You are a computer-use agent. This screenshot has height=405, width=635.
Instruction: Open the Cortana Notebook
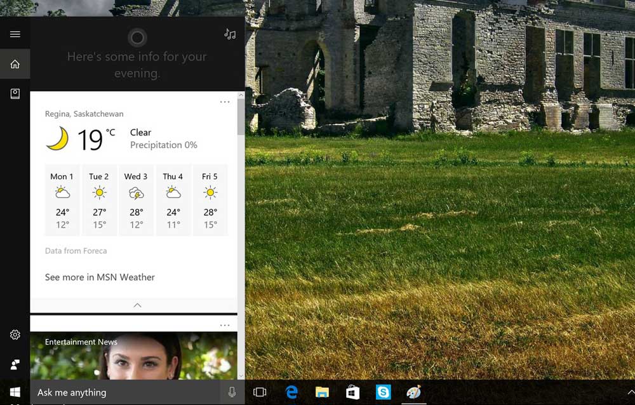[15, 94]
